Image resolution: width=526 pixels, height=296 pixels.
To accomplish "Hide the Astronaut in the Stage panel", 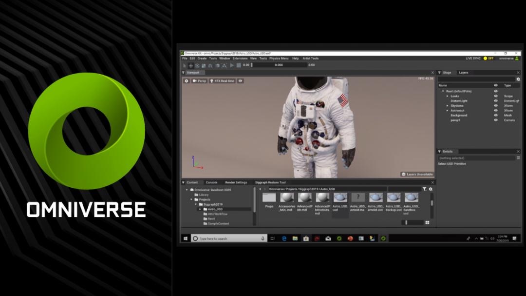I will [496, 111].
